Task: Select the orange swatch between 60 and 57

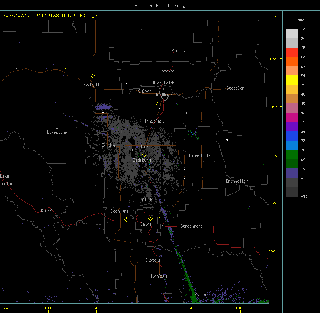Action: 292,61
